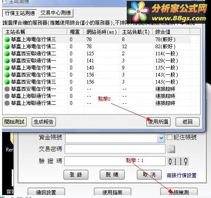The image size is (211, 198).
Task: Click the 82(較好) composite value
Action: pyautogui.click(x=166, y=47)
